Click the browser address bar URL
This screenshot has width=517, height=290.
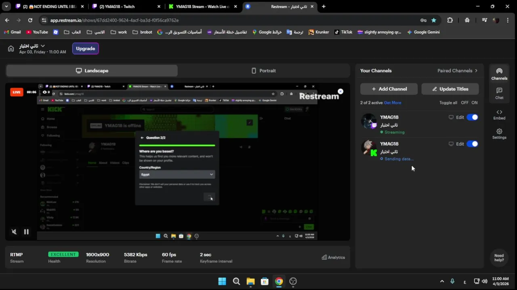point(114,20)
